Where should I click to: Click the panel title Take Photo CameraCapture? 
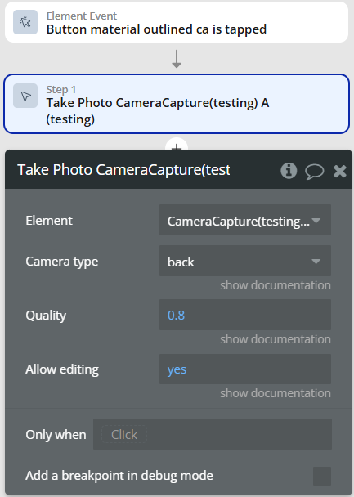[x=123, y=170]
